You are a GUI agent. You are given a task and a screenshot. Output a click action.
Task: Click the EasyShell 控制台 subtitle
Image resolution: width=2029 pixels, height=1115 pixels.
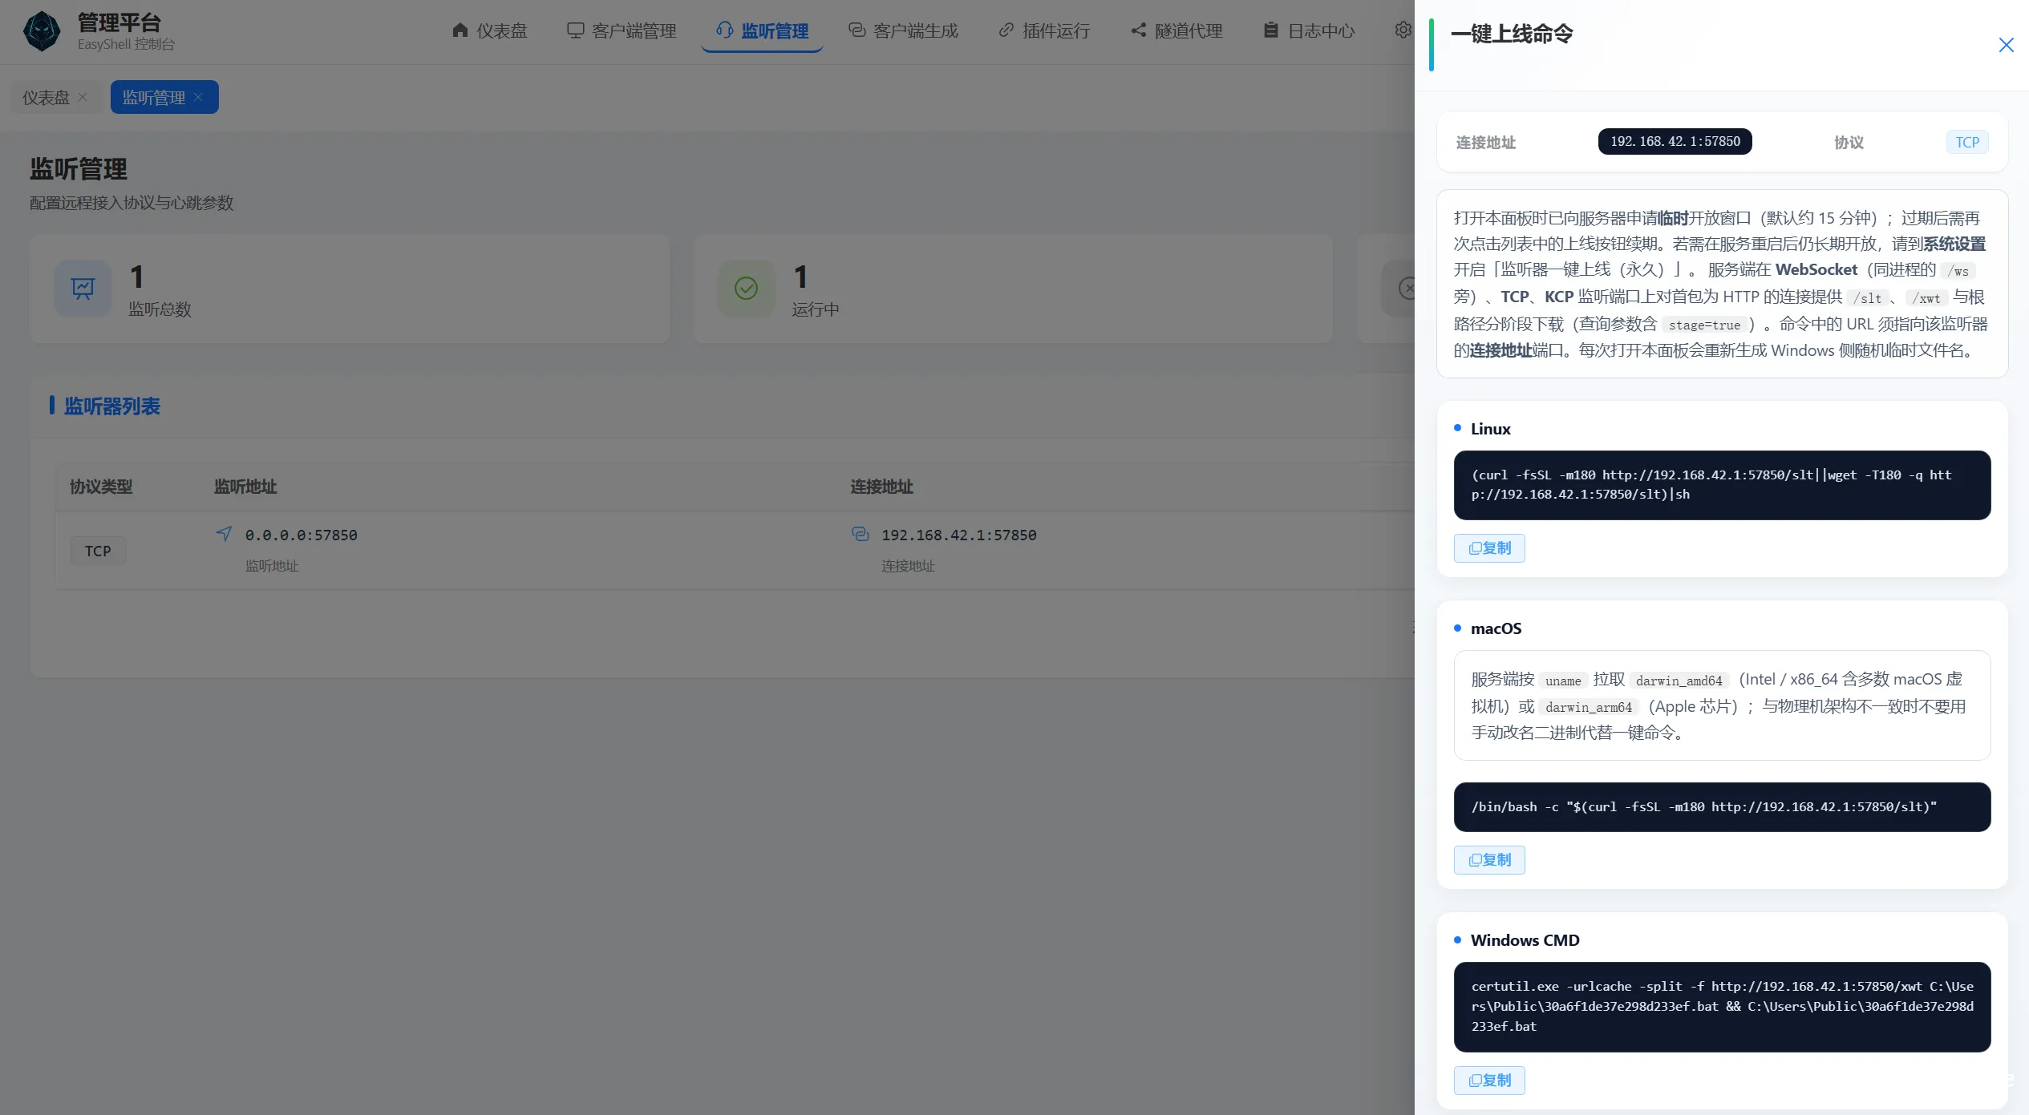point(126,44)
